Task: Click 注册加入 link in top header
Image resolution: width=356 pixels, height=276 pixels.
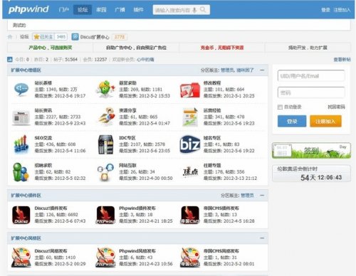Action: [x=342, y=10]
